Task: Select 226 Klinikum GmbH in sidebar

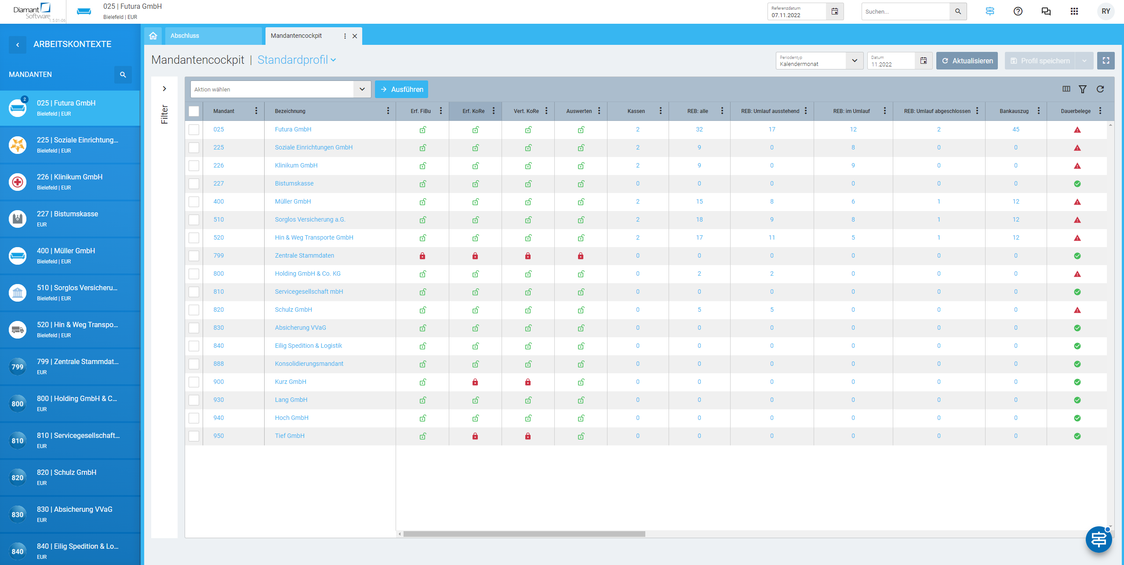Action: click(70, 182)
